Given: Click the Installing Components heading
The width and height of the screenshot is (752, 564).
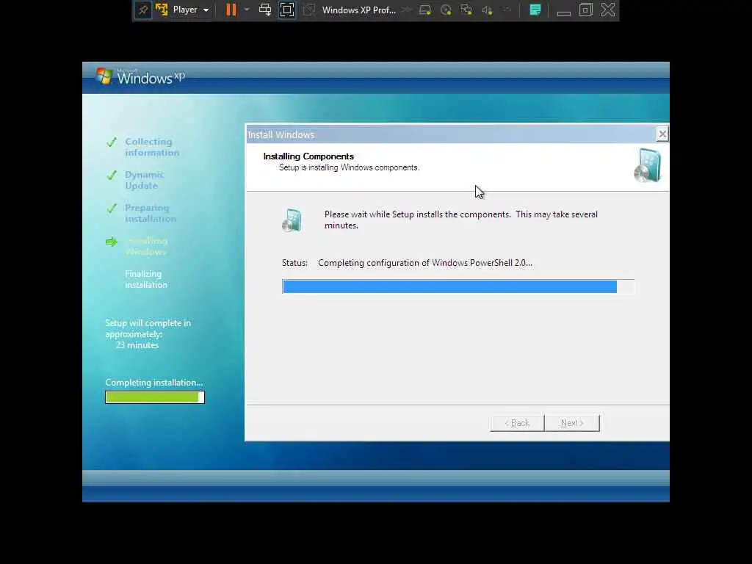Looking at the screenshot, I should coord(308,156).
